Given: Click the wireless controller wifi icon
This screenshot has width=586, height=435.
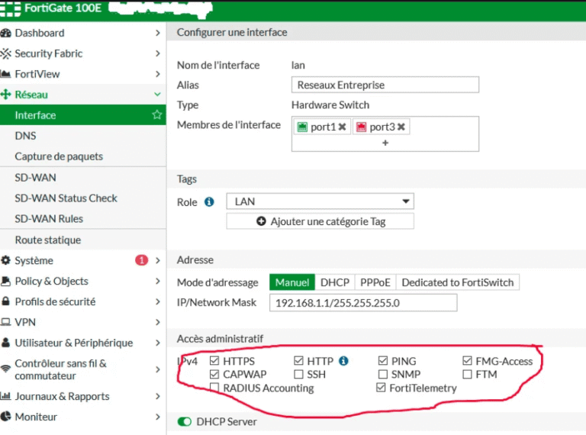Looking at the screenshot, I should [x=5, y=369].
